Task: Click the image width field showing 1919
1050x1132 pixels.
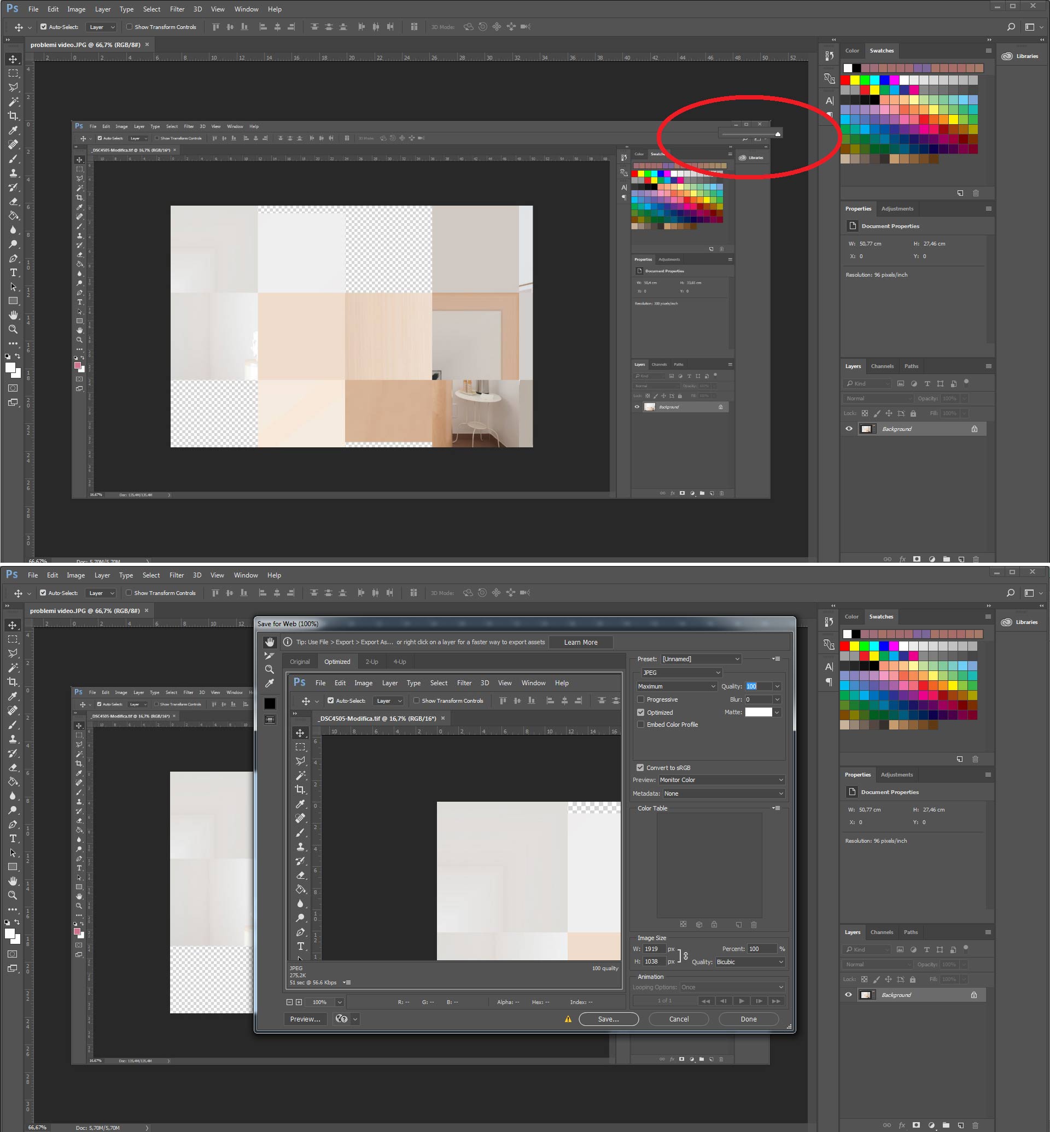Action: 654,949
